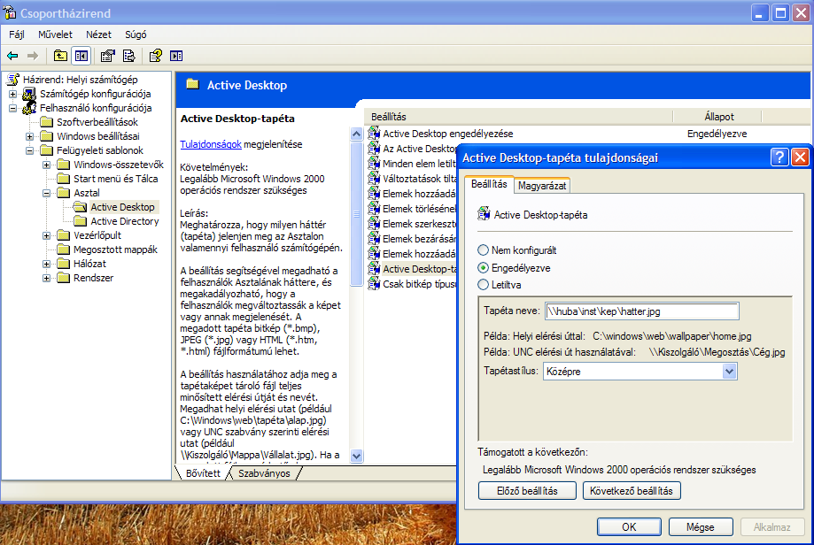Click the Export list toolbar icon
814x545 pixels.
[x=129, y=56]
